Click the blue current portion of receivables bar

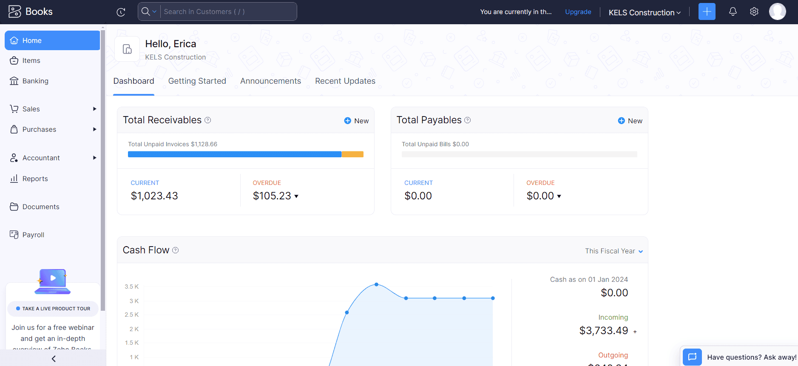point(235,154)
